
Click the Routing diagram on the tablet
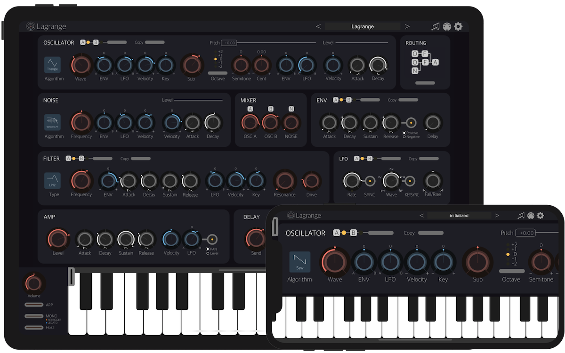point(425,62)
